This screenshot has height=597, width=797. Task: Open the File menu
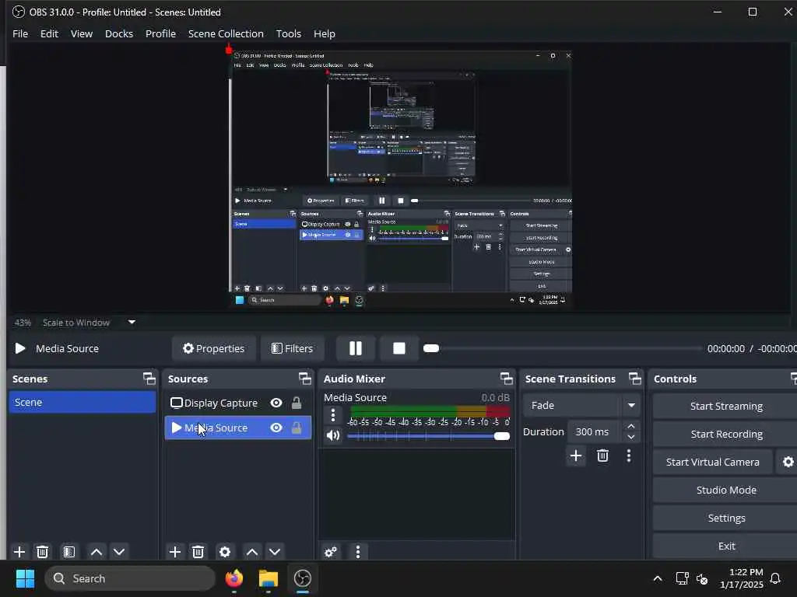[x=20, y=33]
